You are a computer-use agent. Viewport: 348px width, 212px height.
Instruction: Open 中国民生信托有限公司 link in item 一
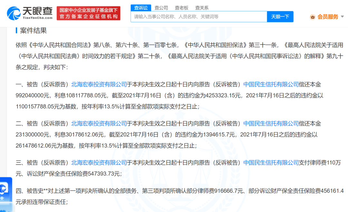tap(271, 84)
